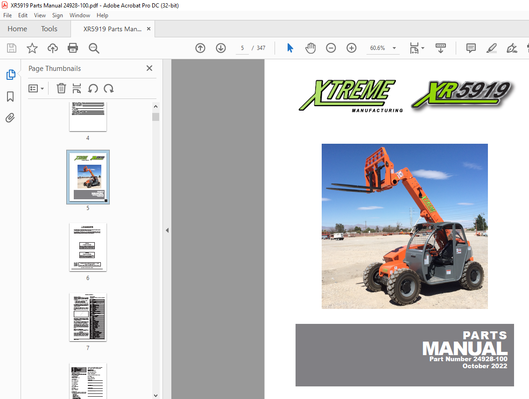This screenshot has height=399, width=529.
Task: Click the '347' total pages label
Action: [x=261, y=48]
